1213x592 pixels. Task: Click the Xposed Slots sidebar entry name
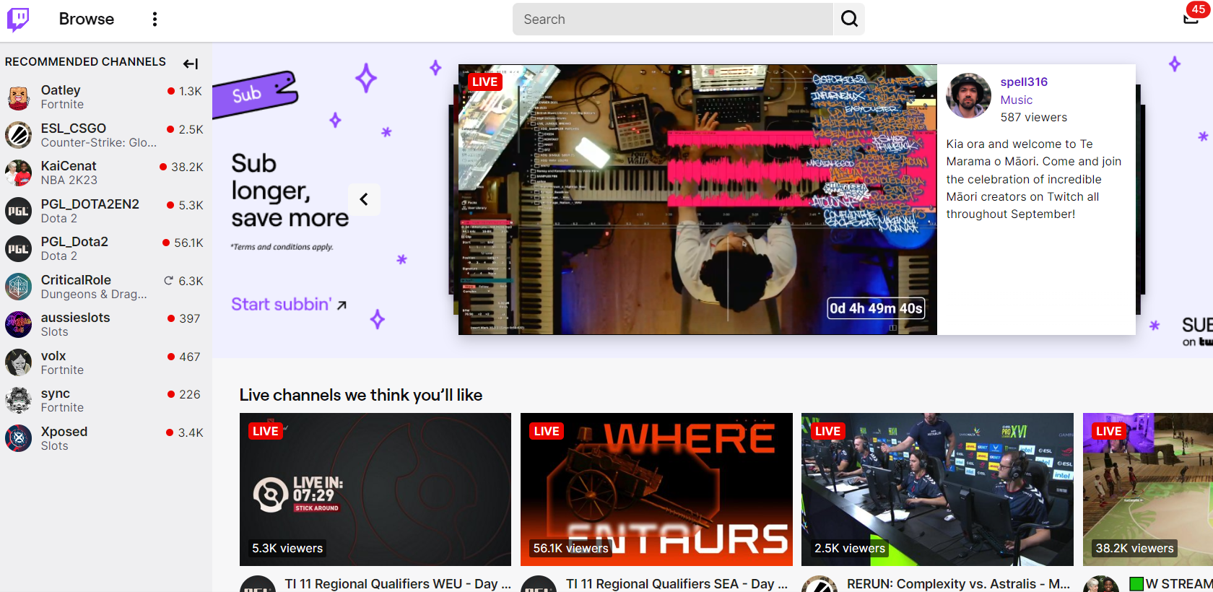(x=64, y=432)
